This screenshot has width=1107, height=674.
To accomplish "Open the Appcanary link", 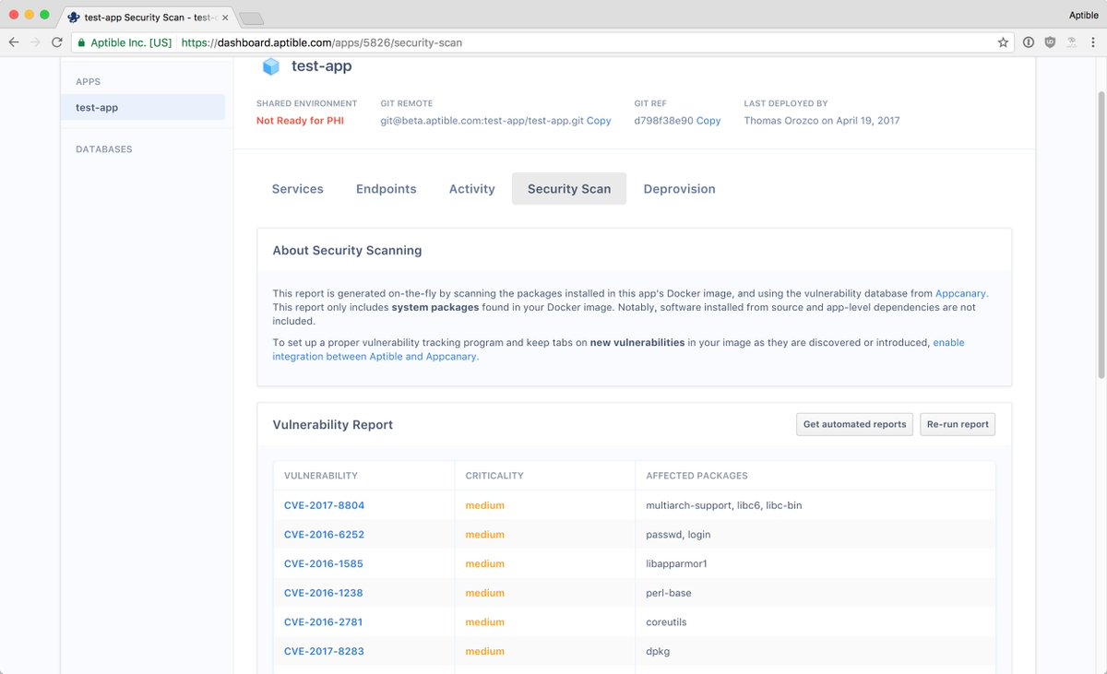I will coord(961,293).
